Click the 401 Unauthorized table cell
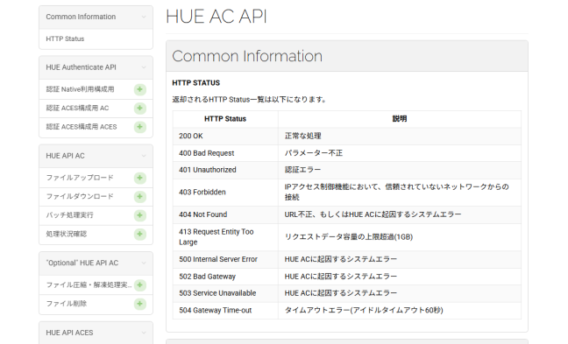This screenshot has width=568, height=344. tap(225, 170)
